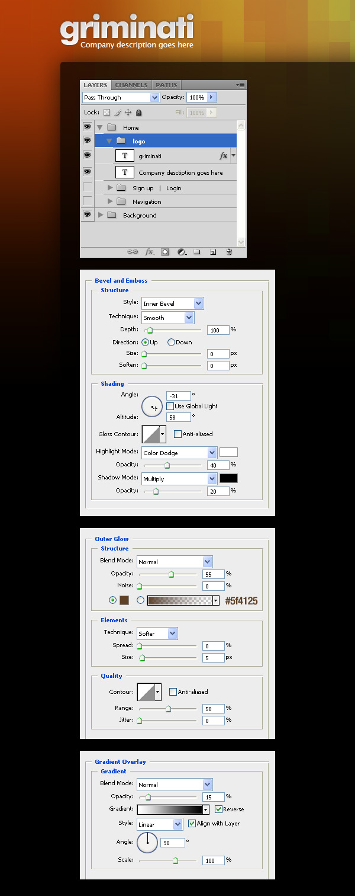Open the Layers panel options menu icon

[240, 85]
